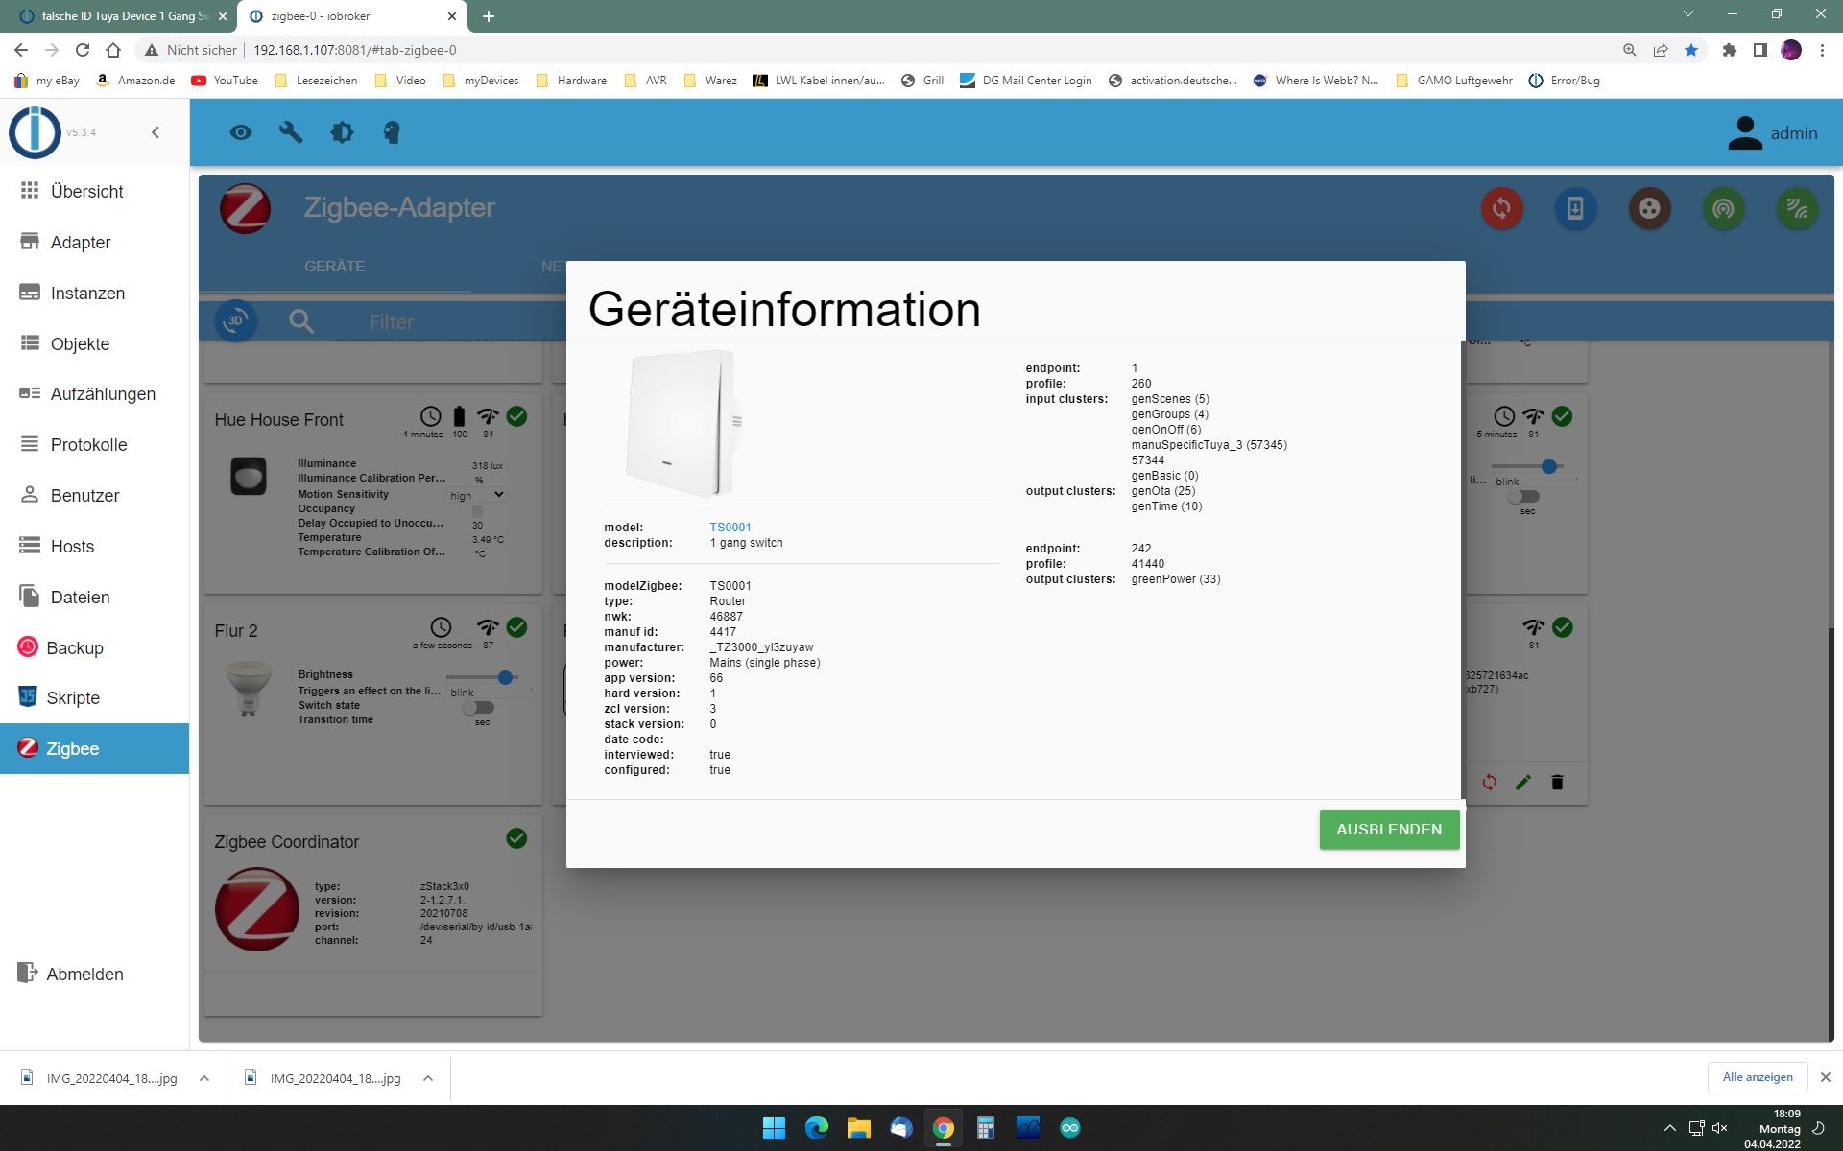Open the wrench settings icon in toolbar
Screen dimensions: 1843x1151
point(291,132)
